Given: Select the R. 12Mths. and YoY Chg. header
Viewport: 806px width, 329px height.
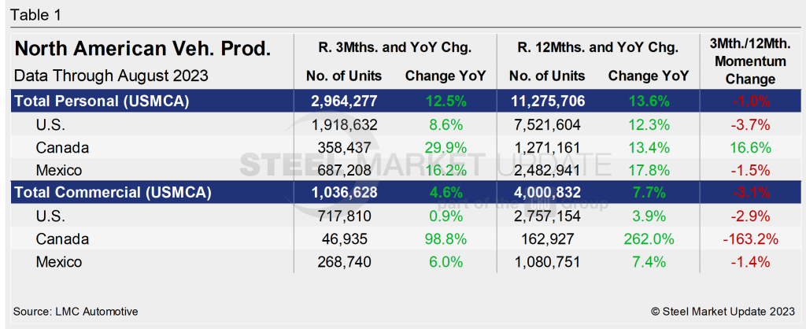Looking at the screenshot, I should click(x=597, y=48).
